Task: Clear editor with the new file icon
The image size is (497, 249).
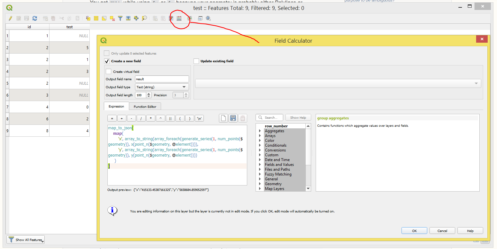Action: [223, 118]
